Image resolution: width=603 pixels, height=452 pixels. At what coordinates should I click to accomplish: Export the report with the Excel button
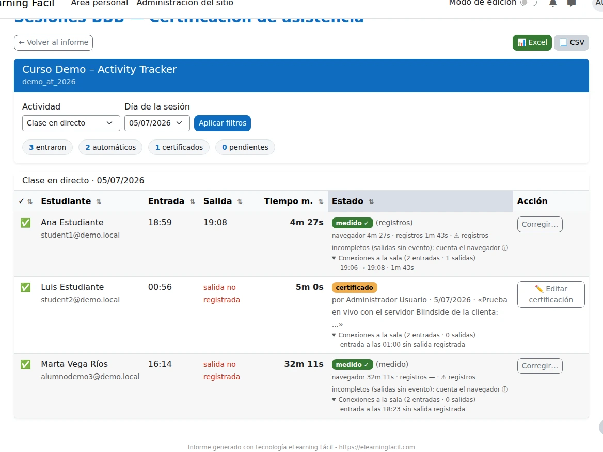(532, 42)
